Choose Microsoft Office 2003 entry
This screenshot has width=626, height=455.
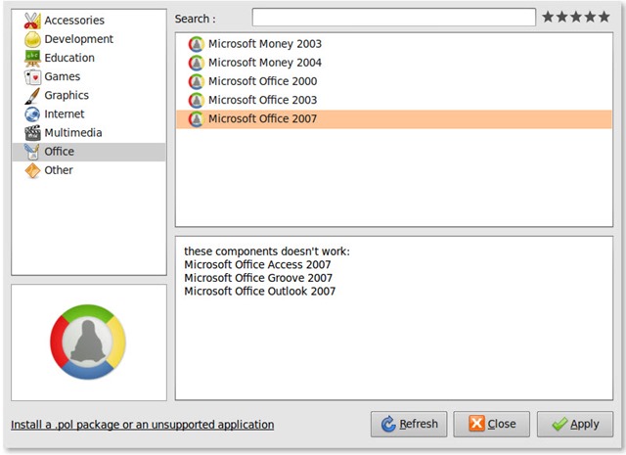coord(393,100)
